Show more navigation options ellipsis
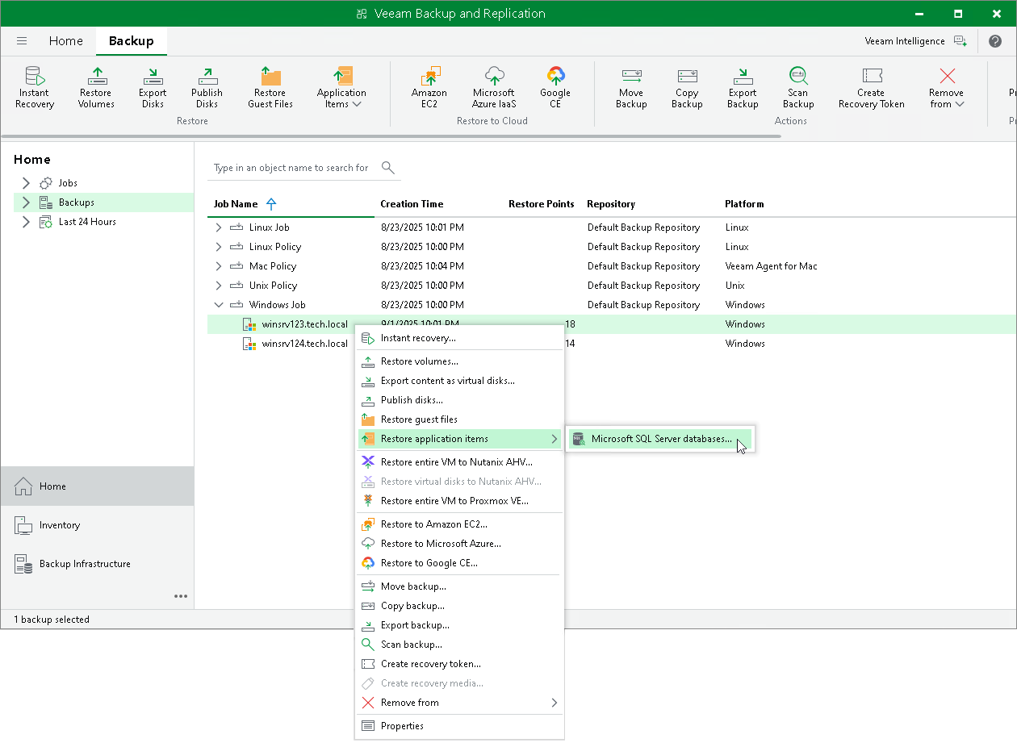This screenshot has height=747, width=1017. (181, 596)
